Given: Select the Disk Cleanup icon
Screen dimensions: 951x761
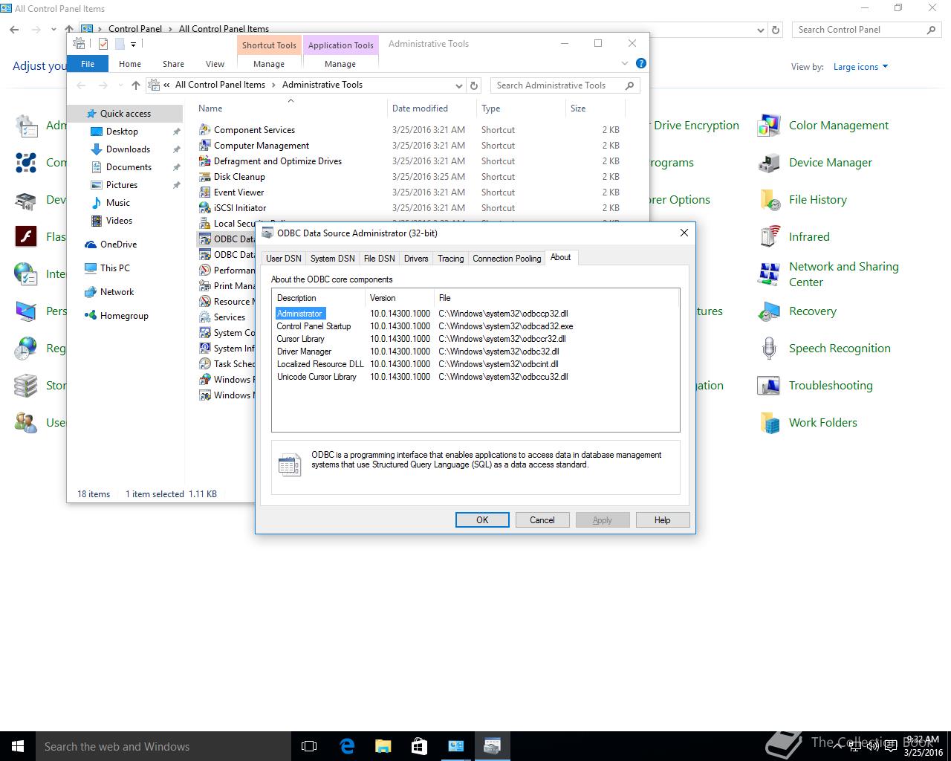Looking at the screenshot, I should point(205,176).
